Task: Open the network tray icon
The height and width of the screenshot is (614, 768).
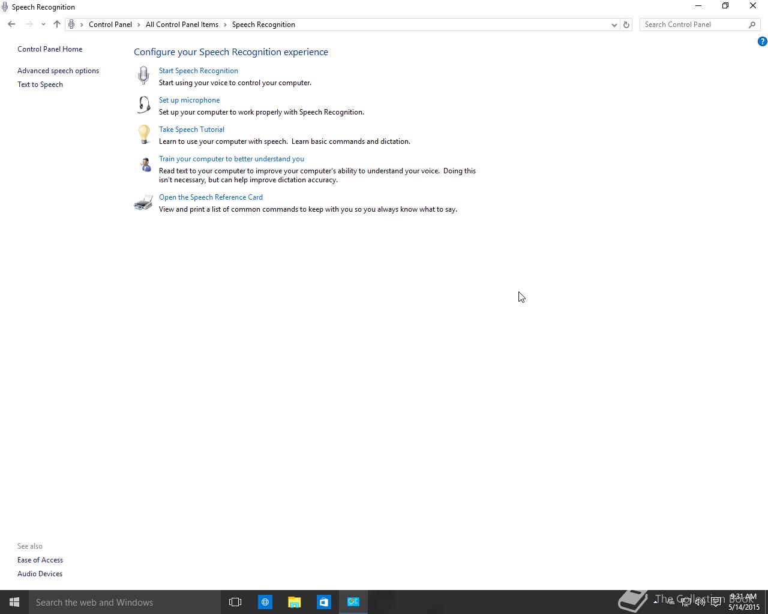Action: (685, 602)
